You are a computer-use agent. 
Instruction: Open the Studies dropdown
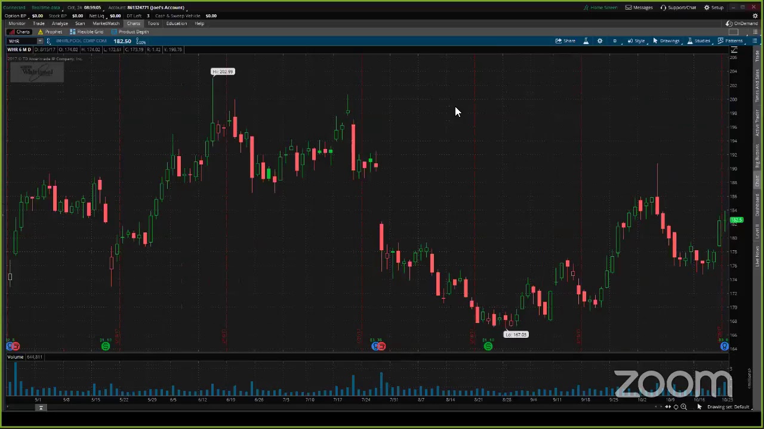pos(699,41)
